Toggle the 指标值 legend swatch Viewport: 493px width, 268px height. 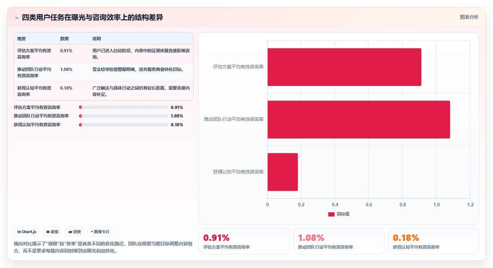pos(331,214)
